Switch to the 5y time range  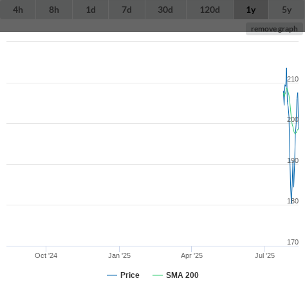(x=287, y=10)
